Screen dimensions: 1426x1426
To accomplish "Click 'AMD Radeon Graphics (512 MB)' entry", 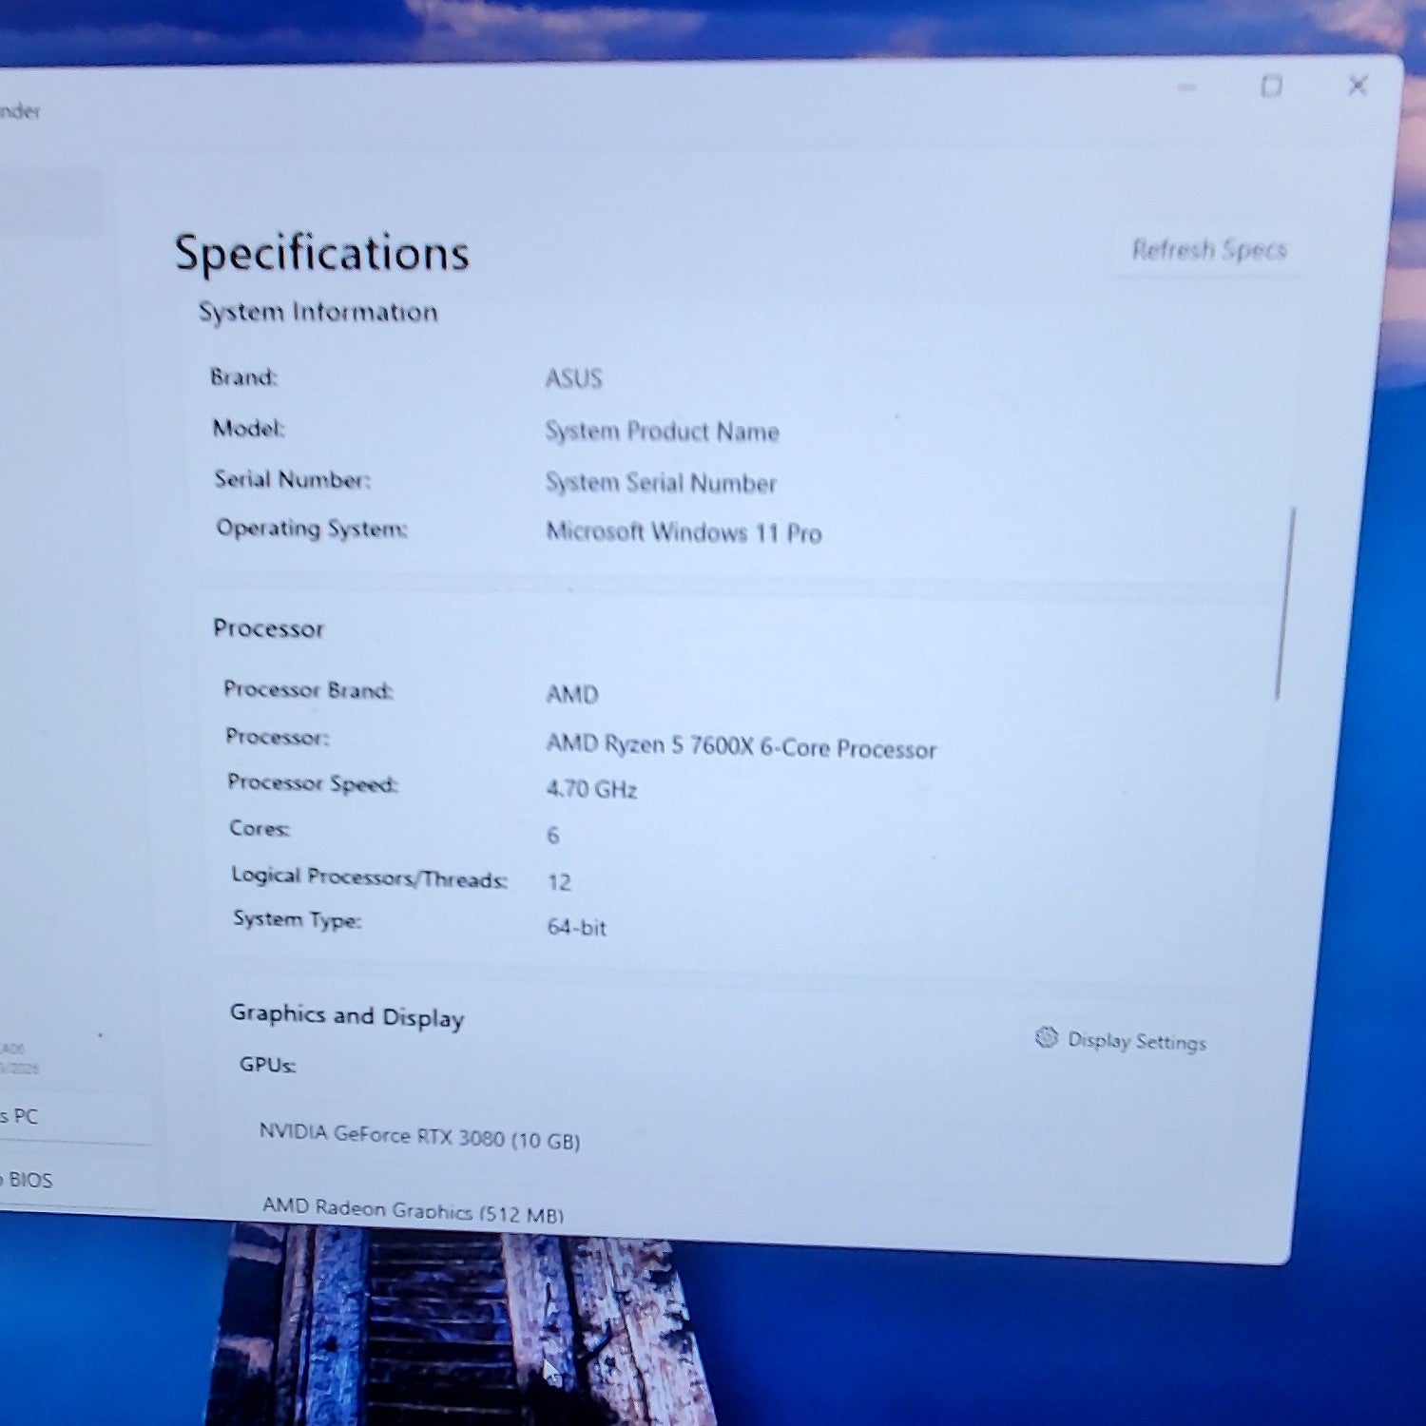I will pyautogui.click(x=413, y=1209).
